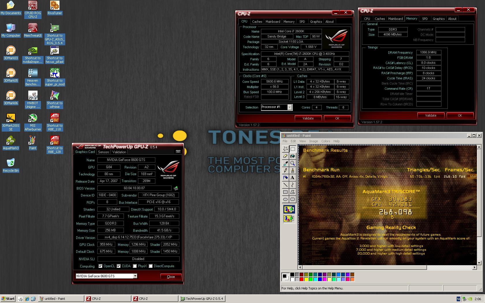
Task: Click the BIOS Version field in GPU-Z
Action: pos(134,188)
